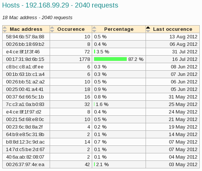Click date 19 May 2012
Viewport: 202px width, 171px height.
[183, 127]
